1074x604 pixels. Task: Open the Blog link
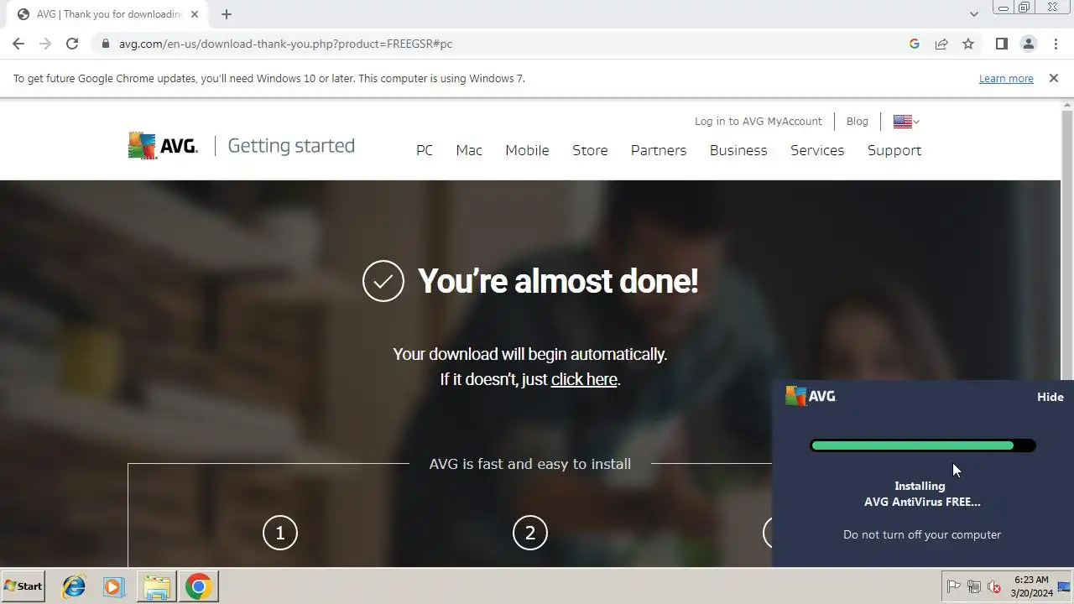point(858,122)
